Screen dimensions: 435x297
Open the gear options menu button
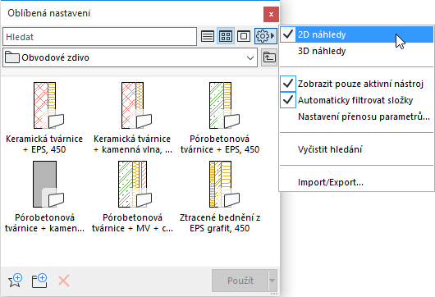click(265, 36)
